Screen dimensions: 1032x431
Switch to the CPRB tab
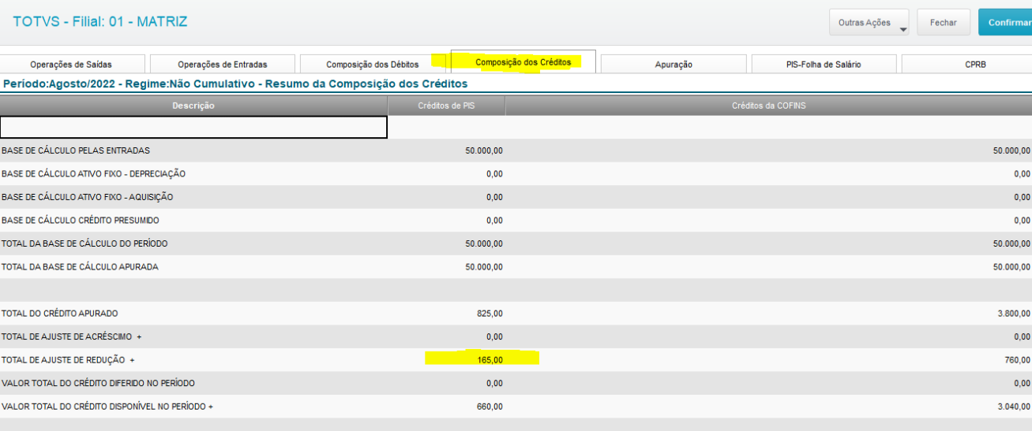click(x=974, y=65)
